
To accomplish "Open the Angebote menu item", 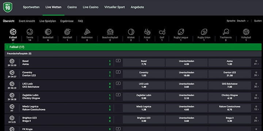I will [x=137, y=7].
